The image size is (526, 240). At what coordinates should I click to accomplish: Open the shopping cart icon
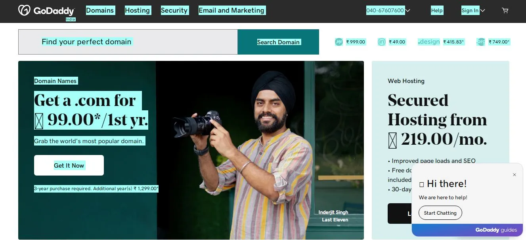505,11
